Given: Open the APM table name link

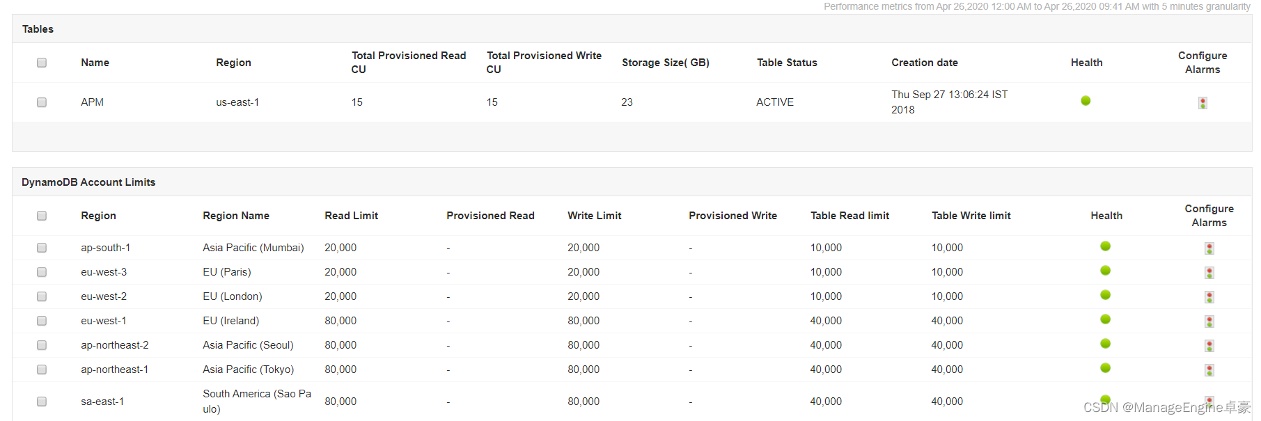Looking at the screenshot, I should click(x=92, y=102).
